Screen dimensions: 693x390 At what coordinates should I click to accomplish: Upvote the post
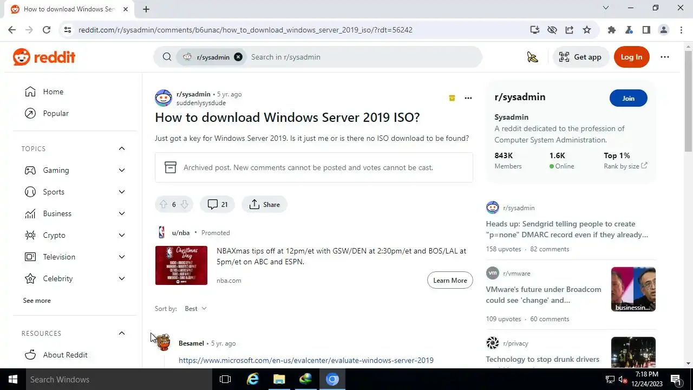pos(163,204)
